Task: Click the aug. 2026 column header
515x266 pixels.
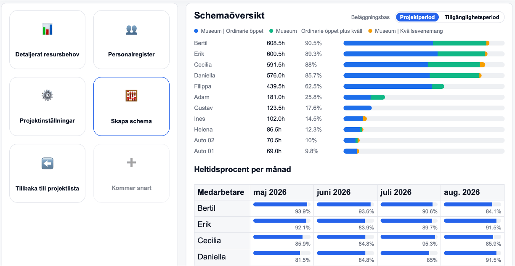Action: click(462, 192)
